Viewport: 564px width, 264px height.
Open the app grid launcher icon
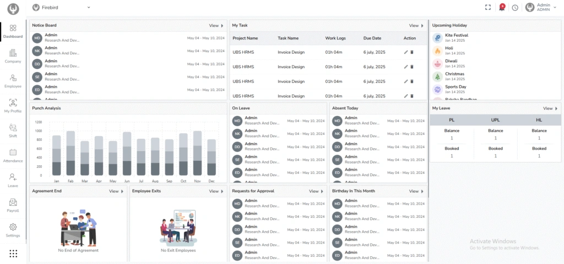tap(13, 253)
